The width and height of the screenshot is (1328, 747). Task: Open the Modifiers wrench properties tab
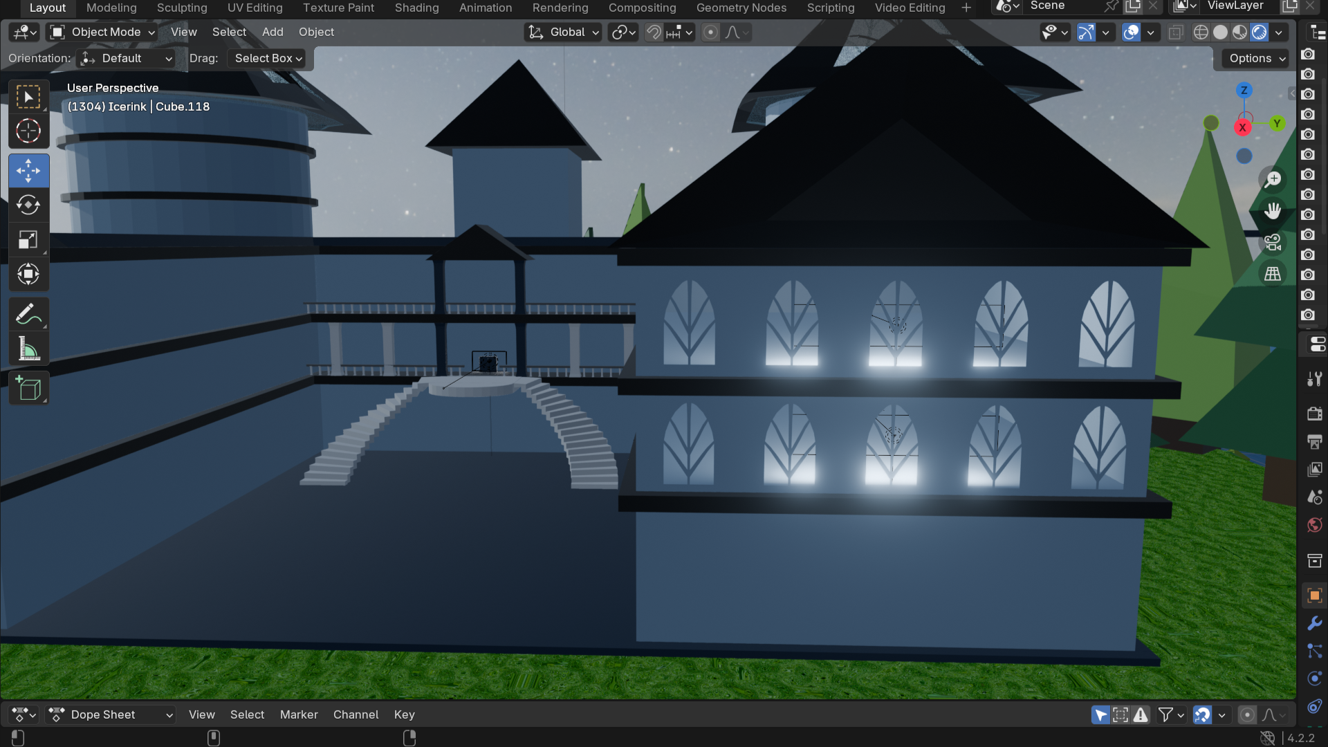pyautogui.click(x=1315, y=623)
